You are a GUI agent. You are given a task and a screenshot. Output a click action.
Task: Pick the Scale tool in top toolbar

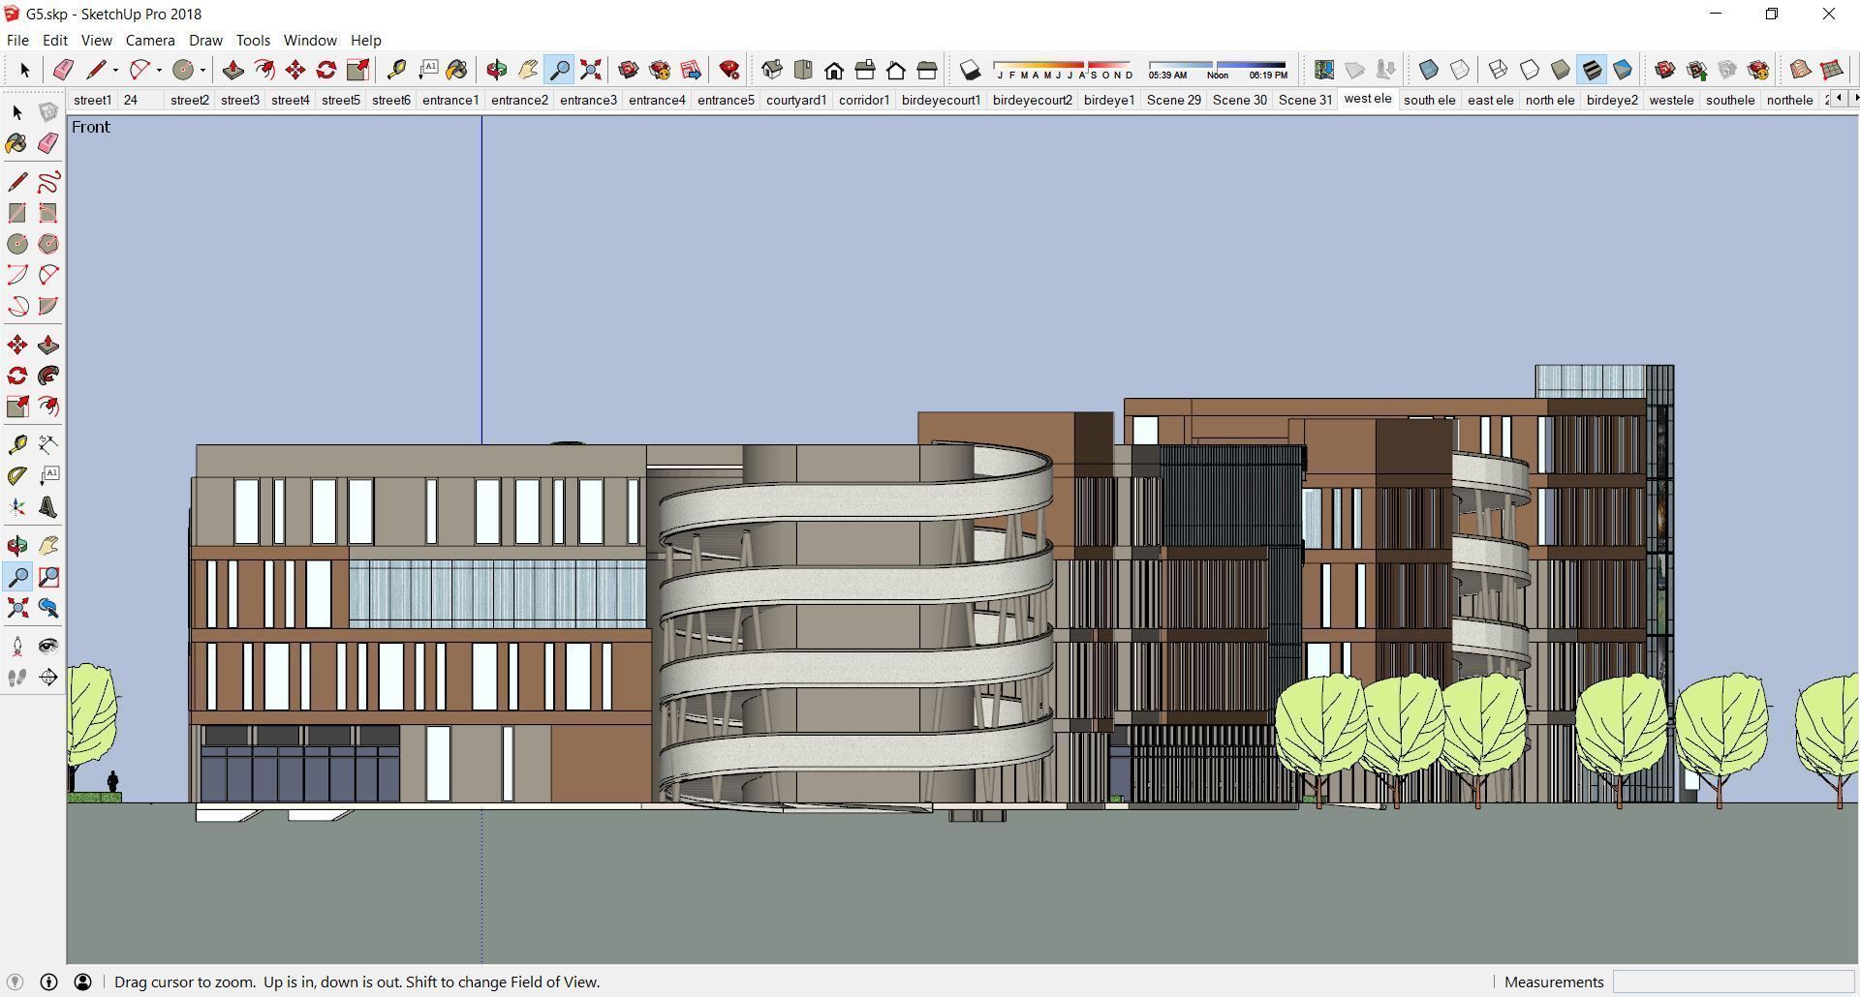pos(357,70)
